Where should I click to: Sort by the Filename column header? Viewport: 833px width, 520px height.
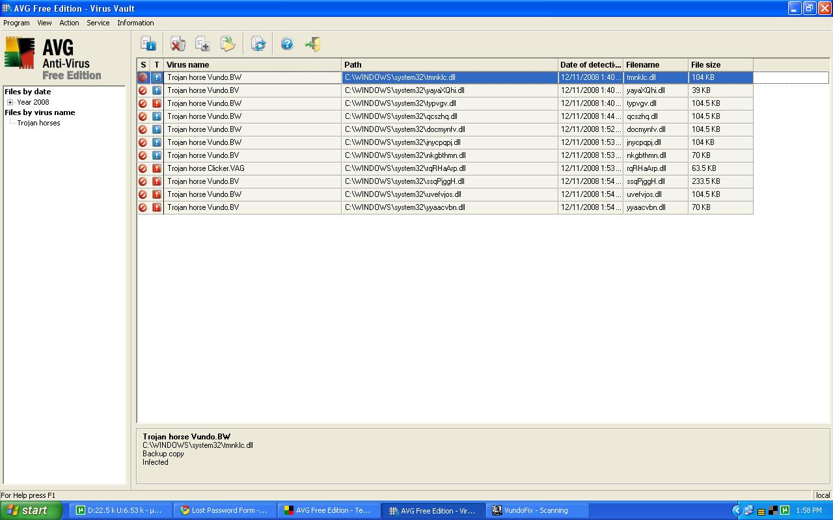(655, 64)
